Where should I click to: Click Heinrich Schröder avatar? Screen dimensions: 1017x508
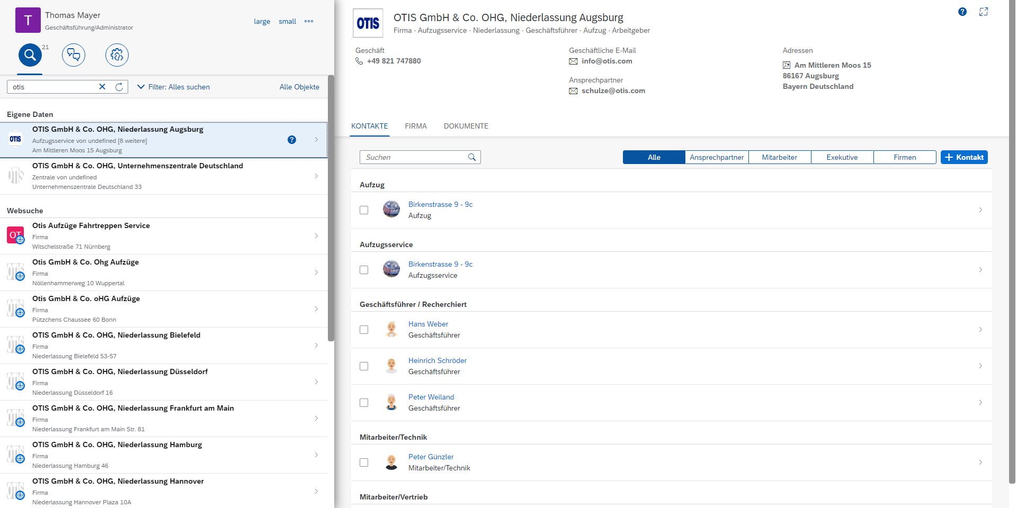(x=391, y=366)
